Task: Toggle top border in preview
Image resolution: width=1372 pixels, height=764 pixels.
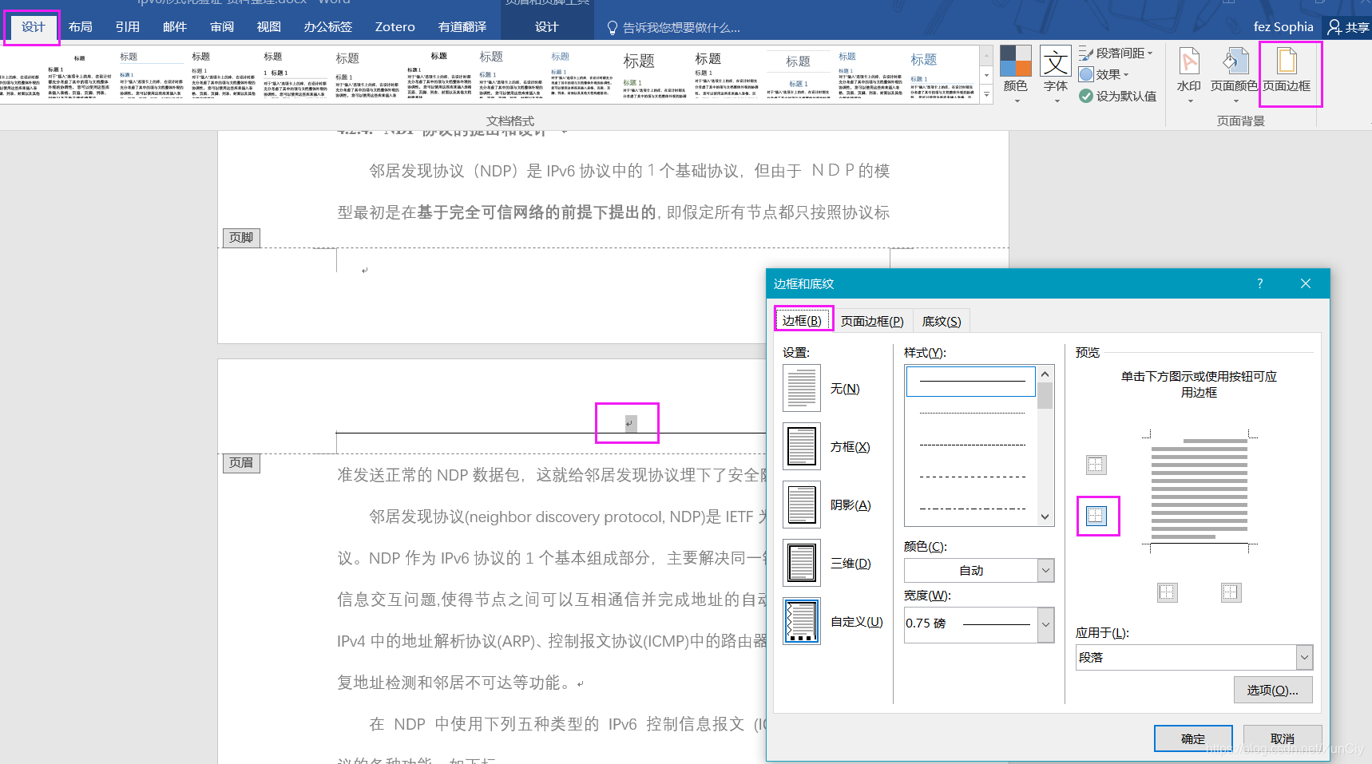Action: tap(1096, 465)
